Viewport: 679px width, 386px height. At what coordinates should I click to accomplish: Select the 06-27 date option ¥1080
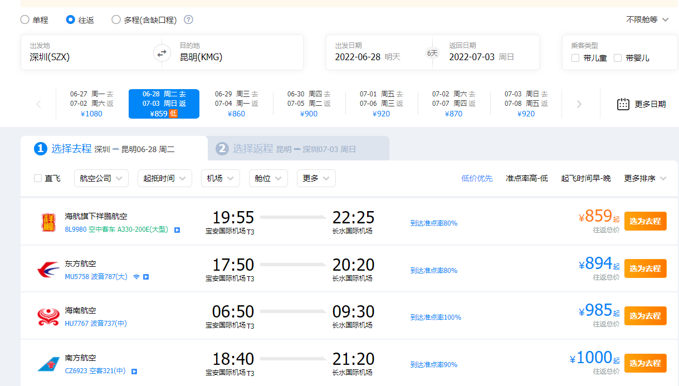[x=91, y=104]
